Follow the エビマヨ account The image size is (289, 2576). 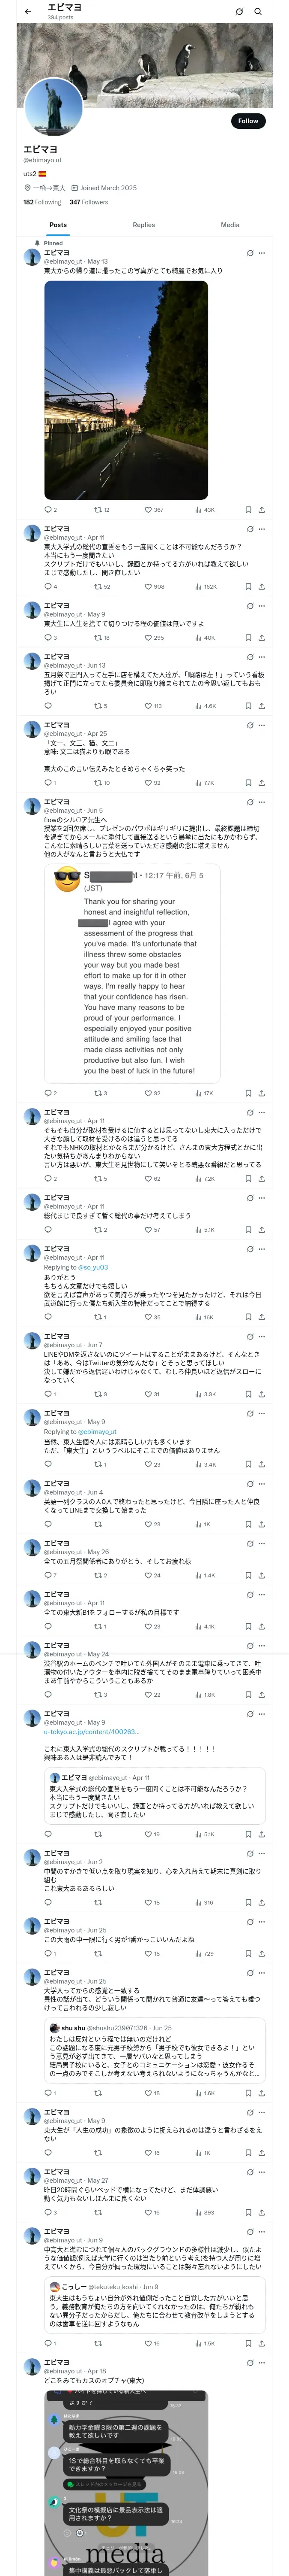coord(247,121)
